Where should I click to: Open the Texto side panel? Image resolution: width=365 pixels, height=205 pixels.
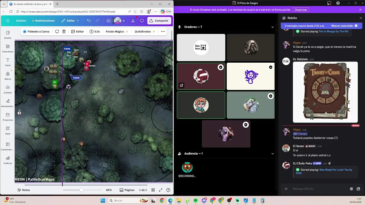(8, 62)
